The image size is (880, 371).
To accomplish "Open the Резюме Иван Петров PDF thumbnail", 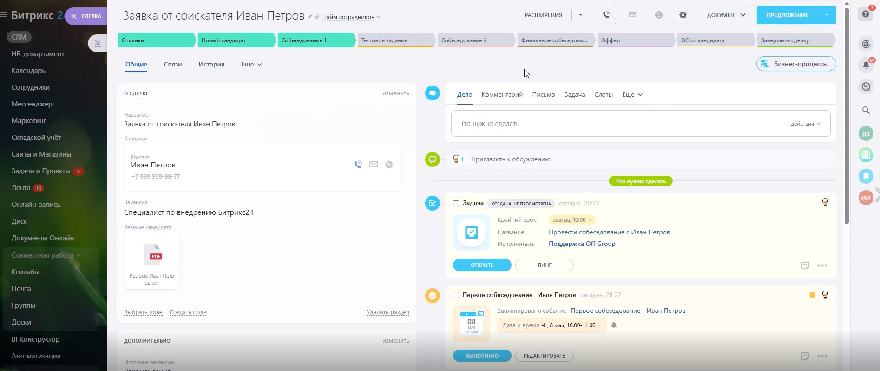I will point(152,260).
